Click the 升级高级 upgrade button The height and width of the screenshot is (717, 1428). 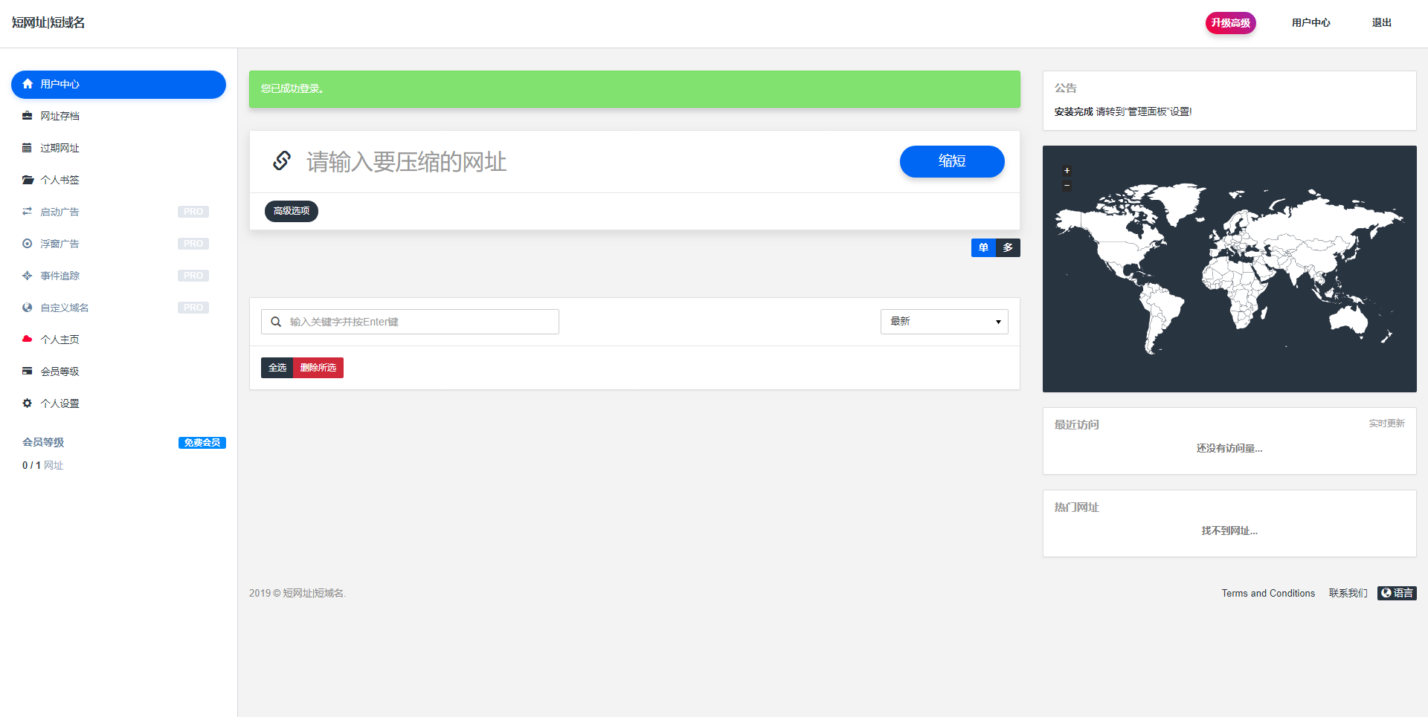pos(1230,23)
